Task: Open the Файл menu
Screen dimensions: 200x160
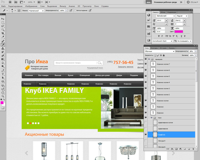Action: [3, 6]
